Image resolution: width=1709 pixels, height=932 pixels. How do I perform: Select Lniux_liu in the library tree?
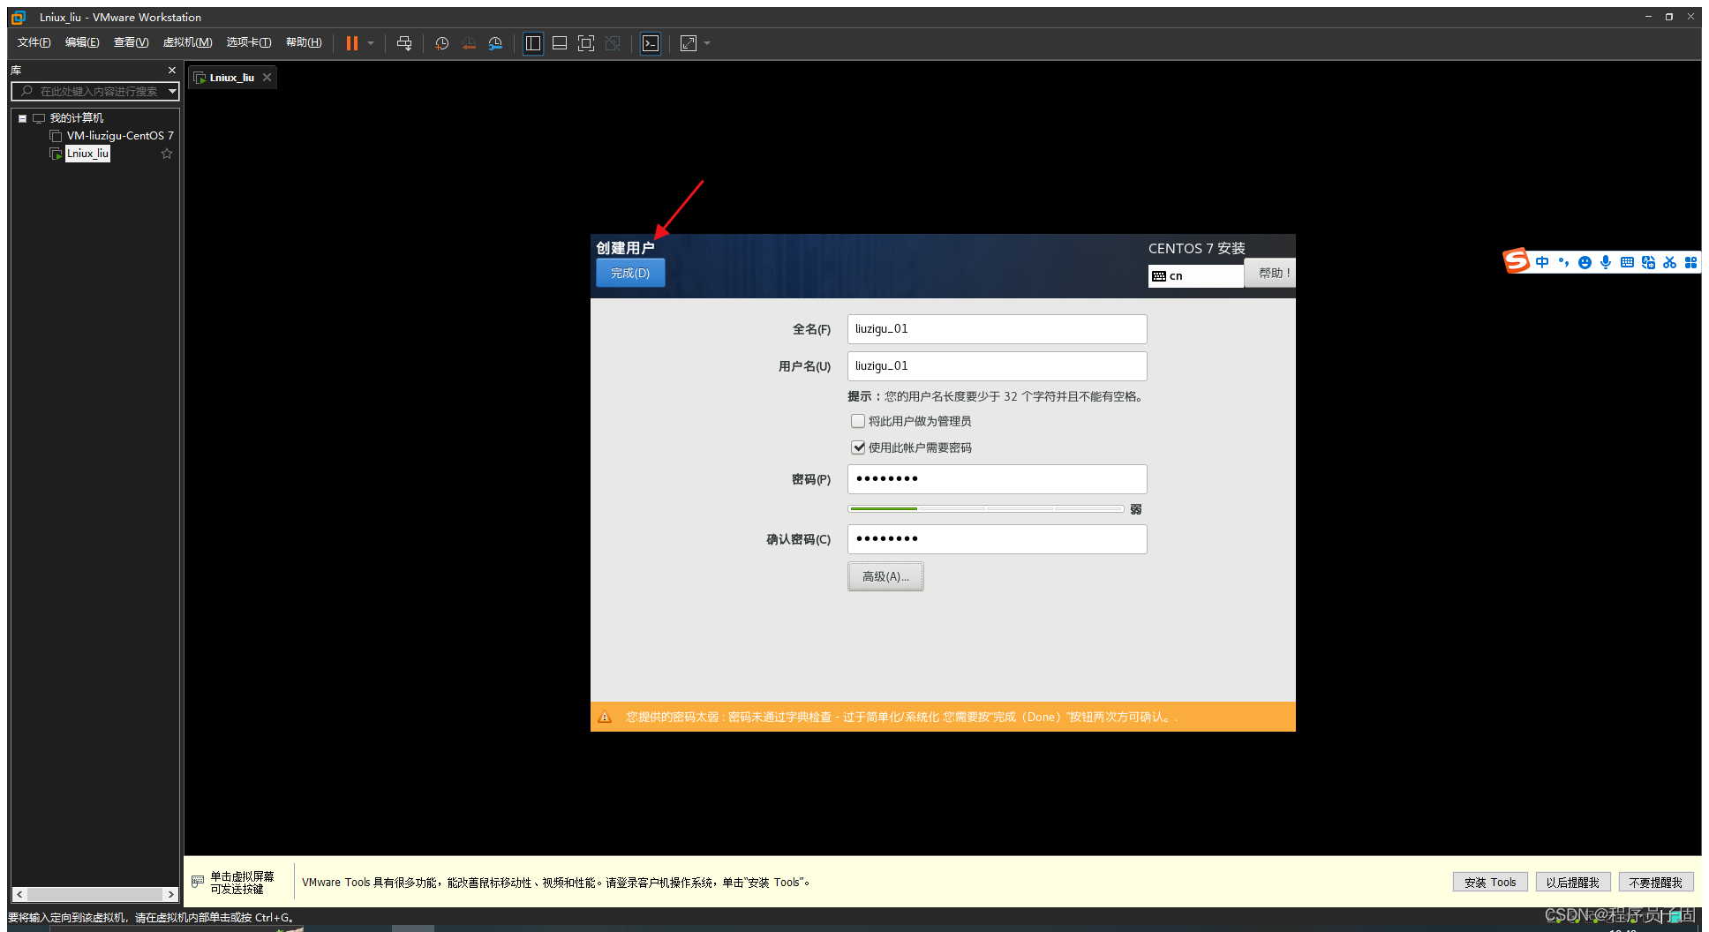pyautogui.click(x=87, y=154)
